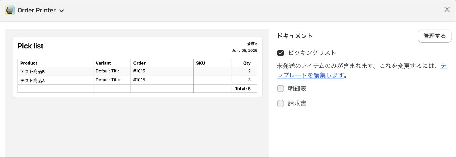
Task: Click the Product column header
Action: 29,63
